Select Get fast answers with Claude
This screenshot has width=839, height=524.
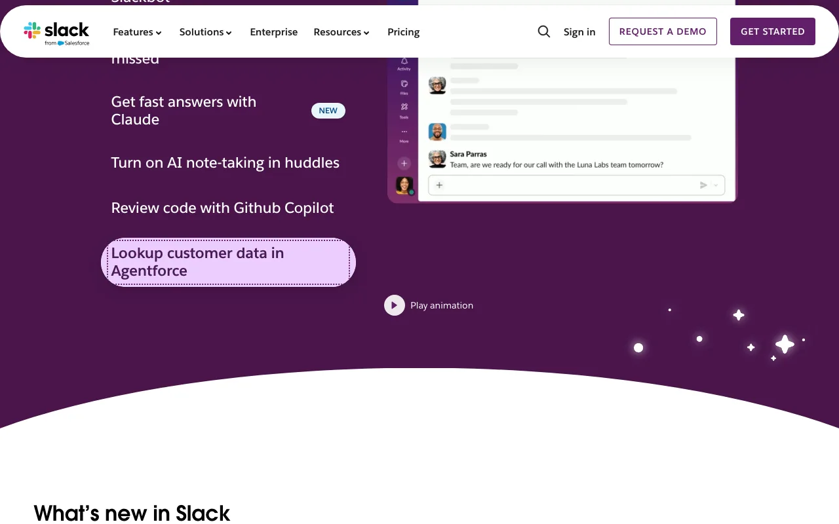tap(228, 111)
